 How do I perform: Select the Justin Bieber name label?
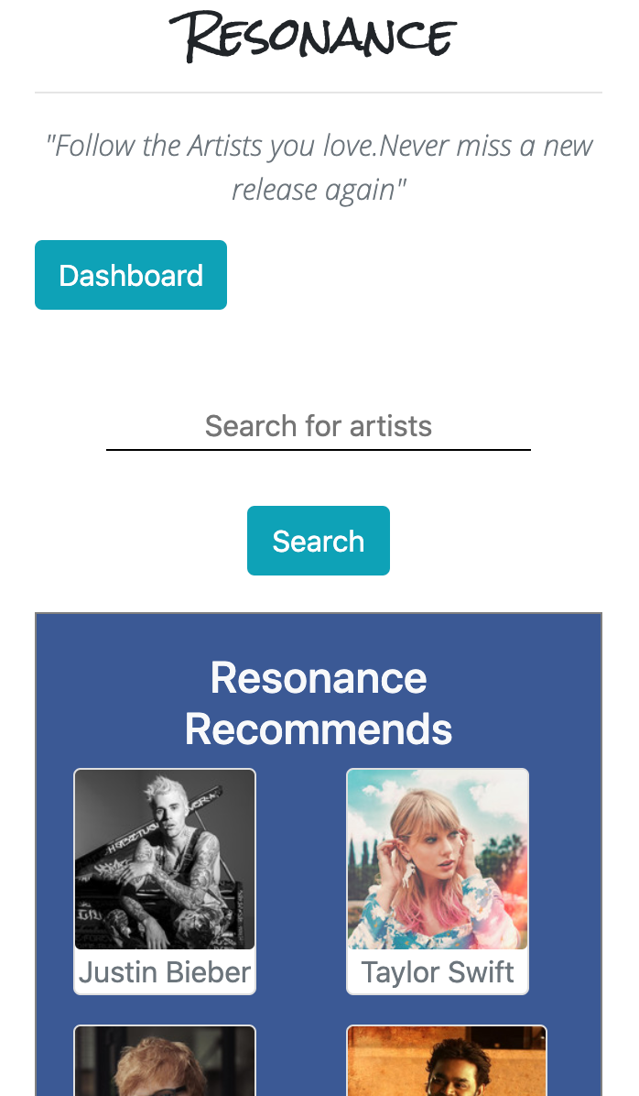165,972
